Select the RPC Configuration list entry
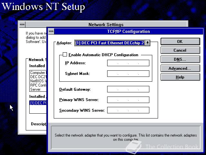Screen dimensions: 206x155 click(38, 85)
